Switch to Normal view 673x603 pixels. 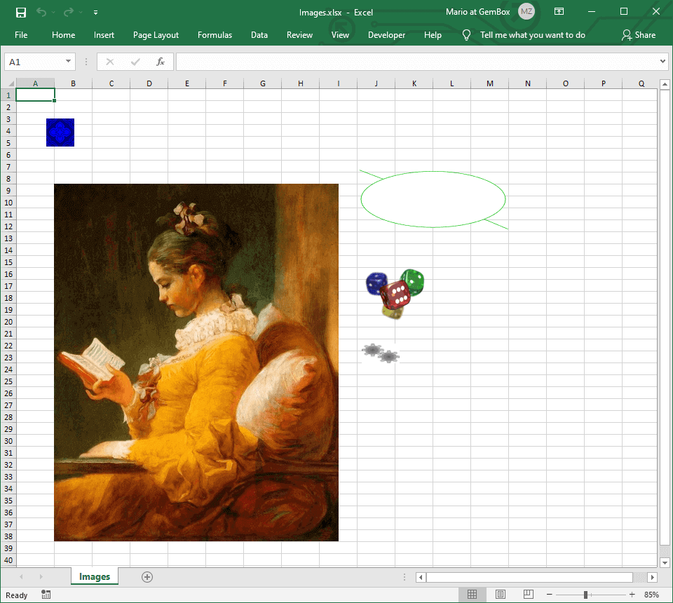point(473,595)
